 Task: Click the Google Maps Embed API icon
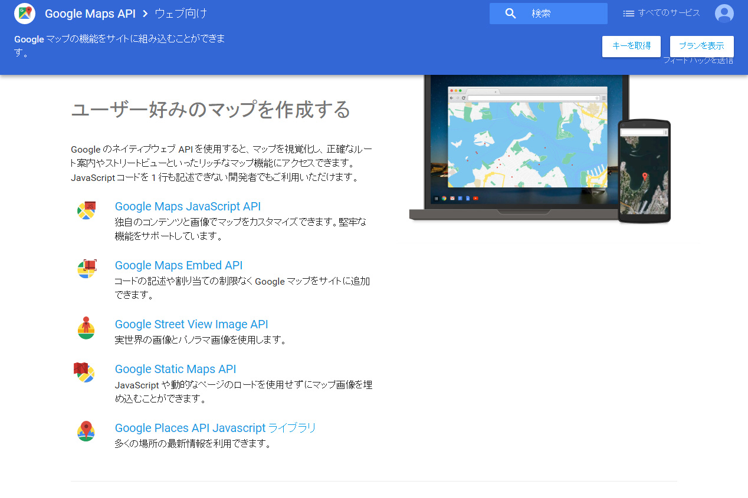(x=86, y=269)
